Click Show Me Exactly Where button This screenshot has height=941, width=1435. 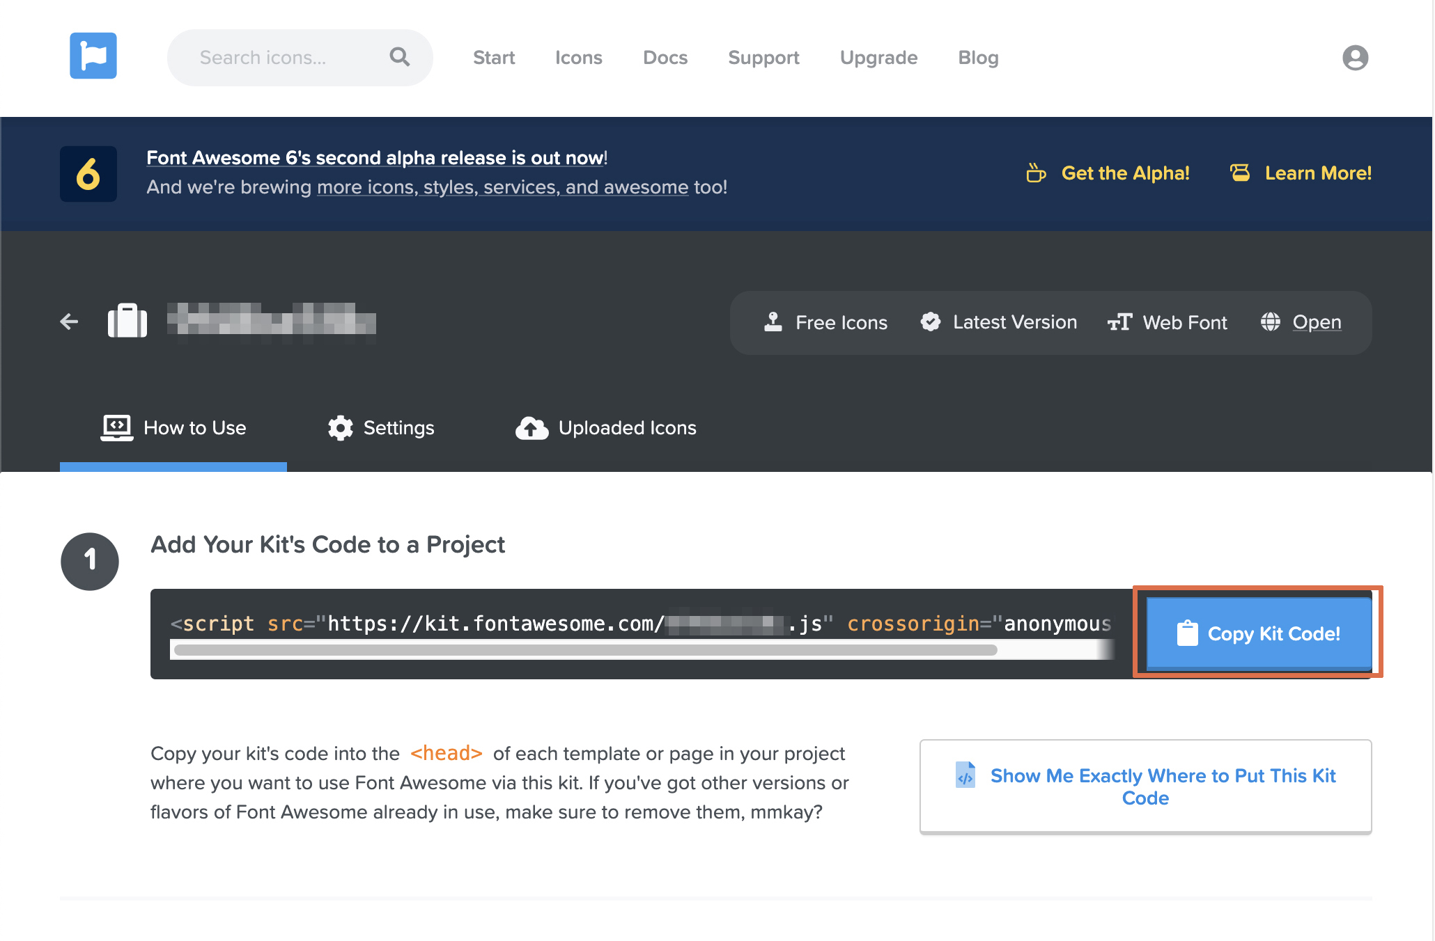click(1145, 786)
